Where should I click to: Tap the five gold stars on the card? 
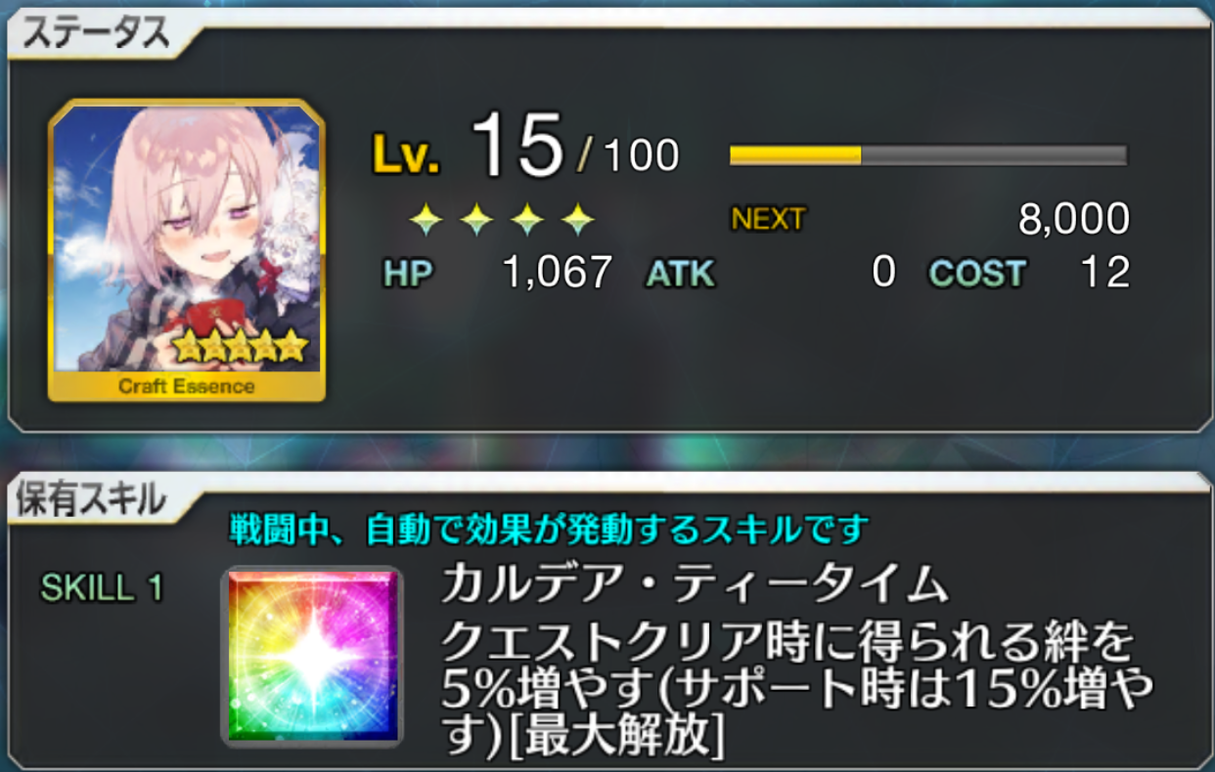tap(241, 345)
